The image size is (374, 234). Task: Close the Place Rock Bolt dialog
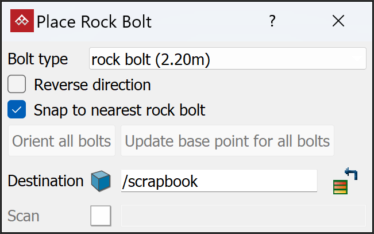pyautogui.click(x=338, y=21)
